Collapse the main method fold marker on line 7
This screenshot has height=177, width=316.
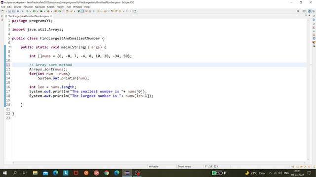coord(11,47)
